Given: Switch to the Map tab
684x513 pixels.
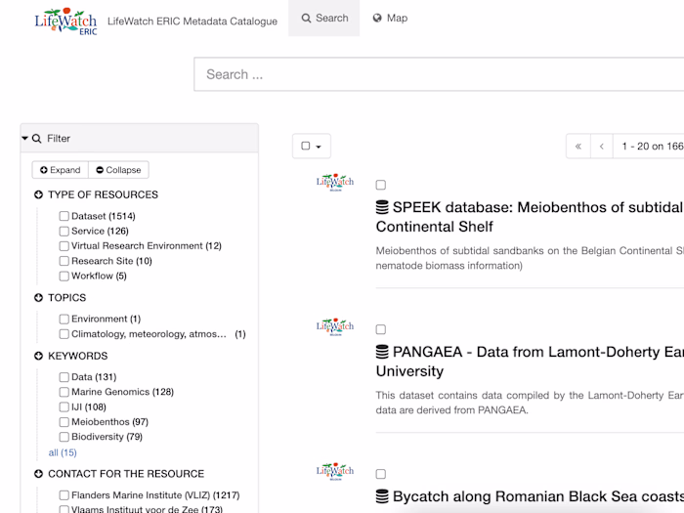Looking at the screenshot, I should click(390, 19).
